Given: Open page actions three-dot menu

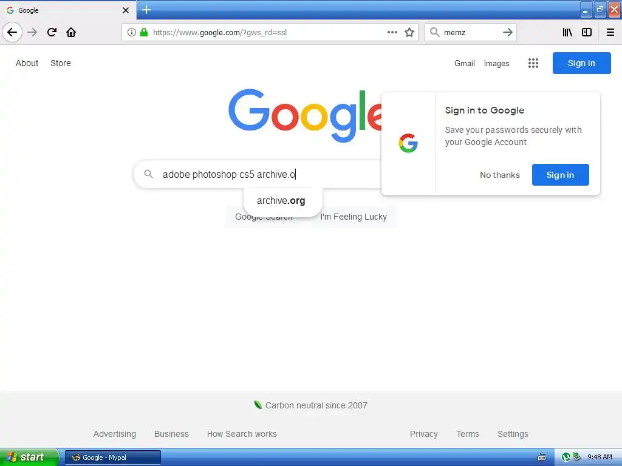Looking at the screenshot, I should [392, 32].
